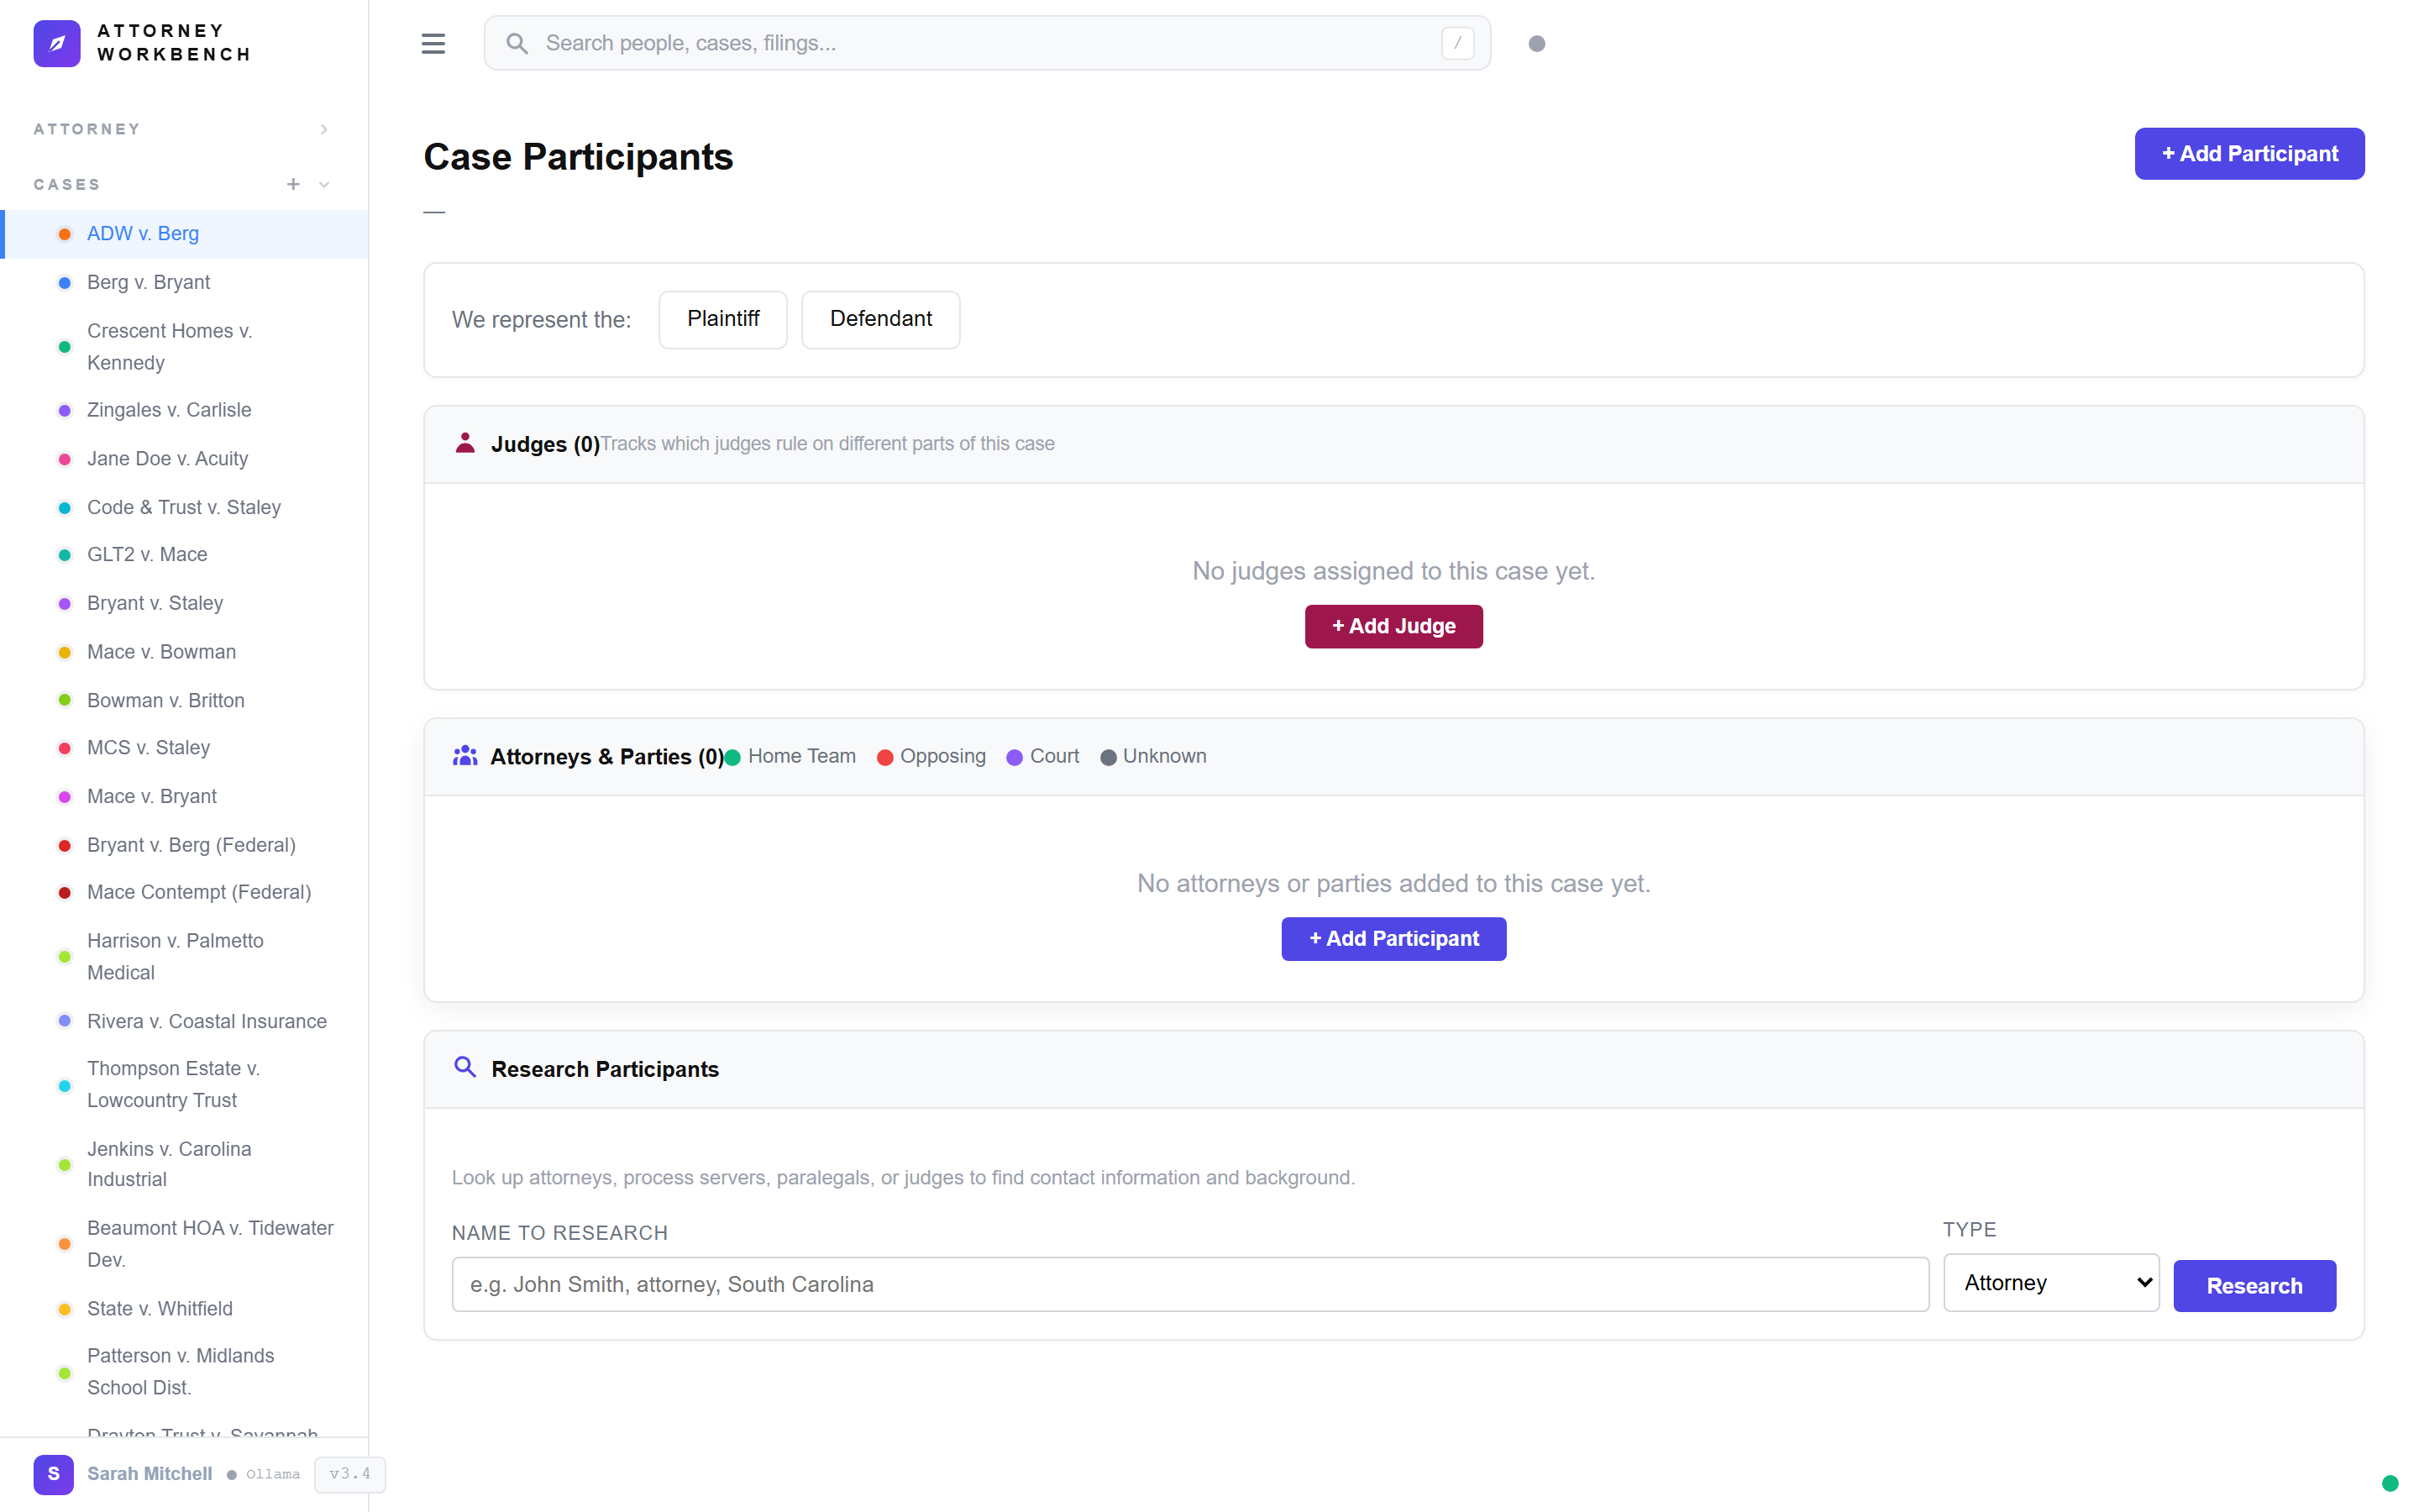Open the hamburger navigation menu
Image resolution: width=2419 pixels, height=1512 pixels.
[x=433, y=43]
